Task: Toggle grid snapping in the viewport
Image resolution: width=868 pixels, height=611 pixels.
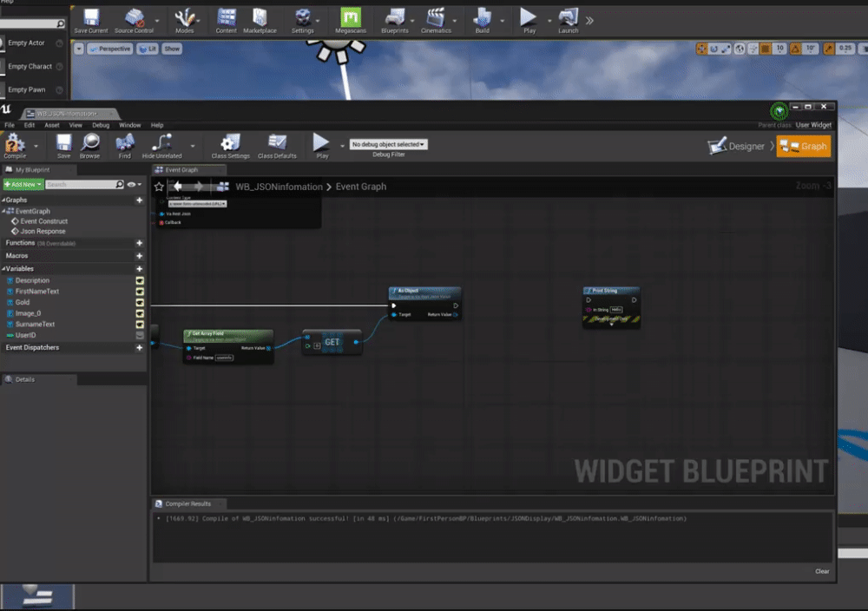Action: (x=766, y=49)
